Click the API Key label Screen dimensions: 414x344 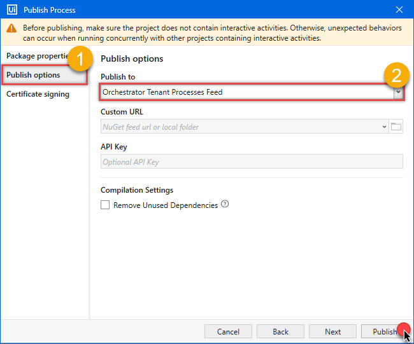pyautogui.click(x=114, y=146)
